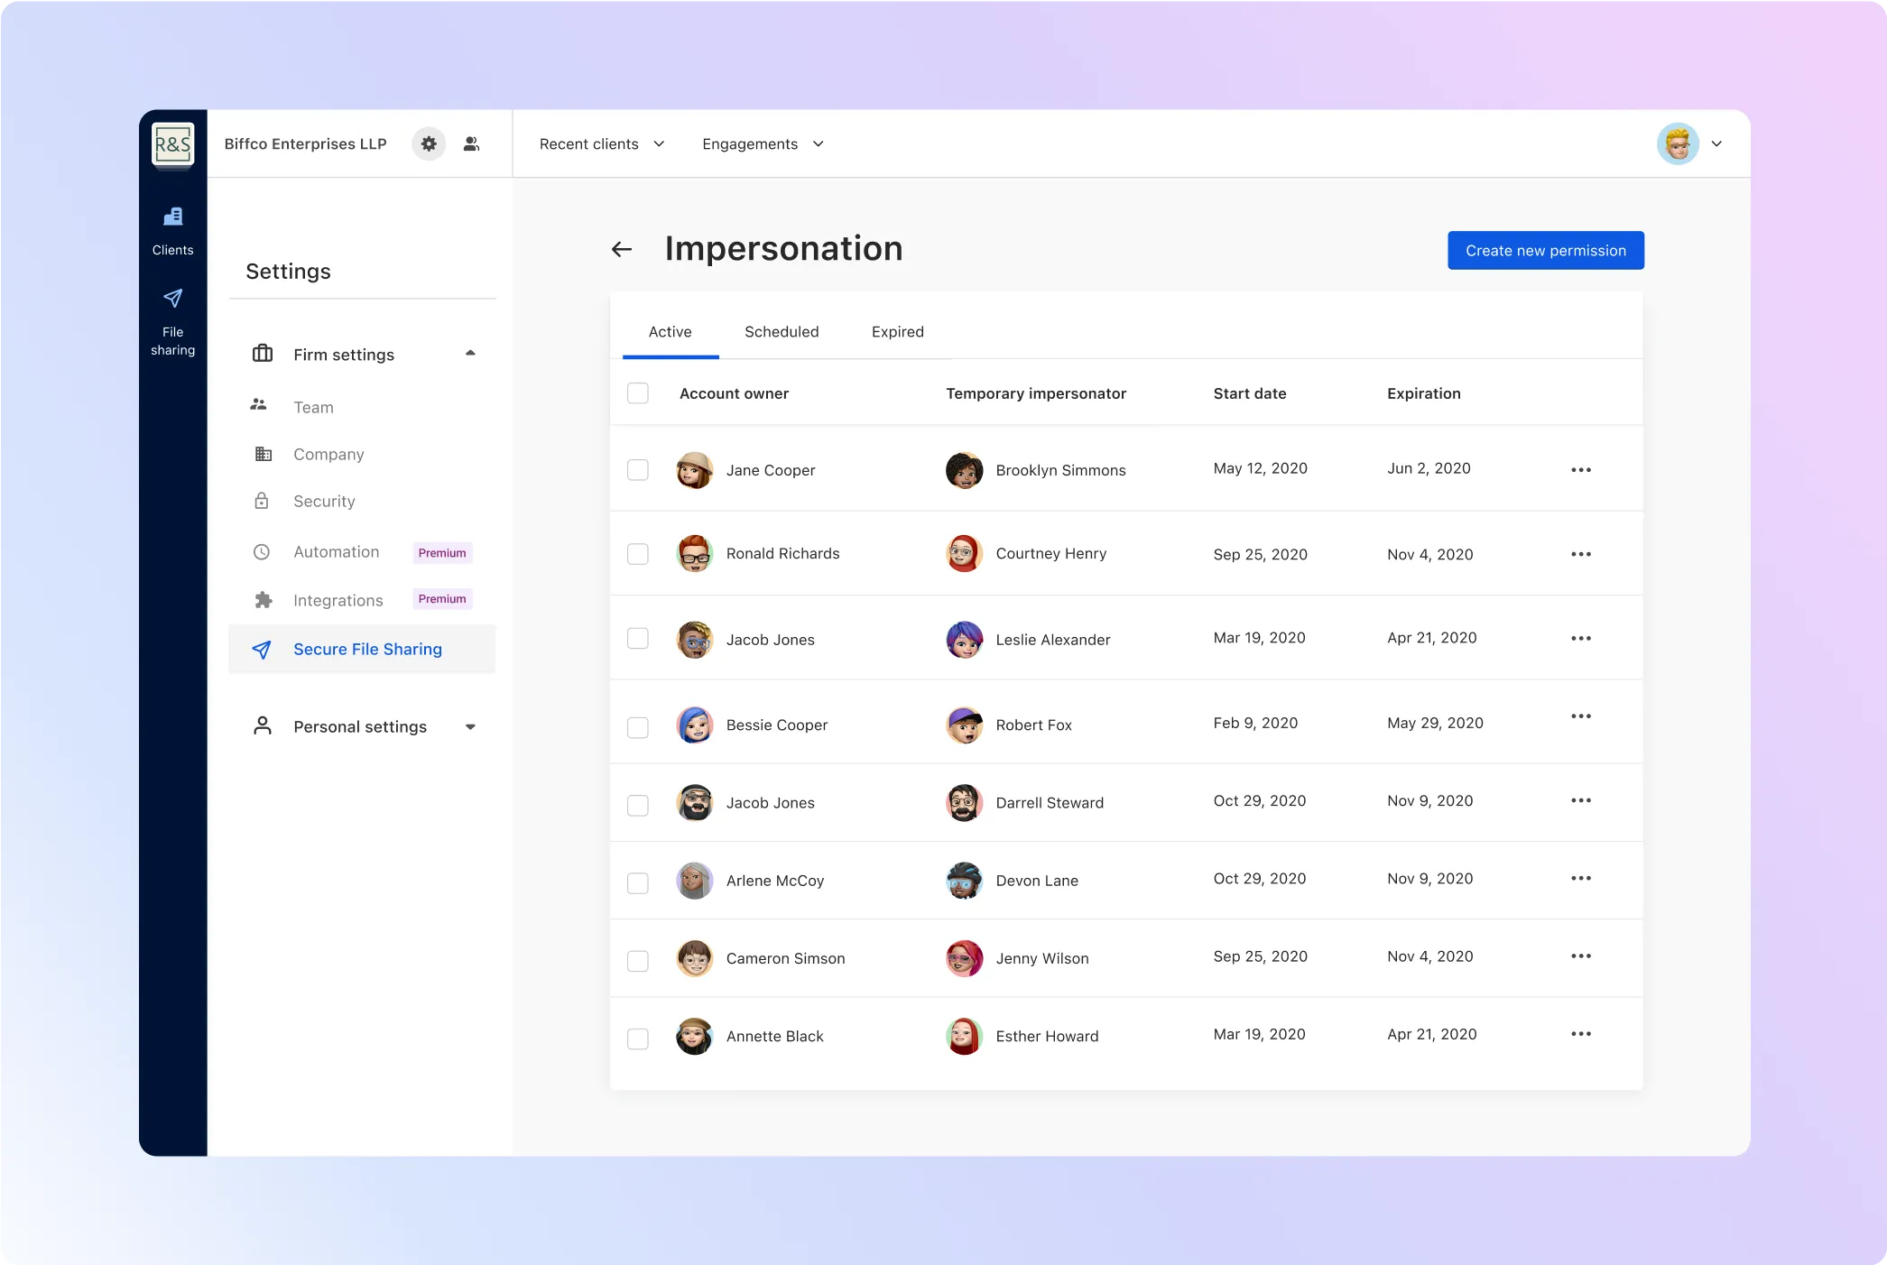Click the people icon beside the gear
1887x1265 pixels.
click(471, 143)
